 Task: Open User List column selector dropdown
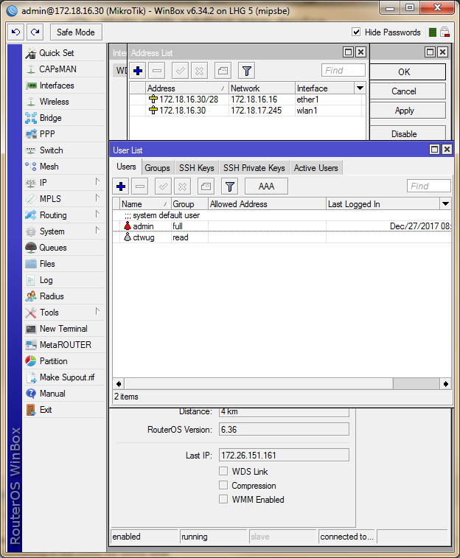click(445, 204)
